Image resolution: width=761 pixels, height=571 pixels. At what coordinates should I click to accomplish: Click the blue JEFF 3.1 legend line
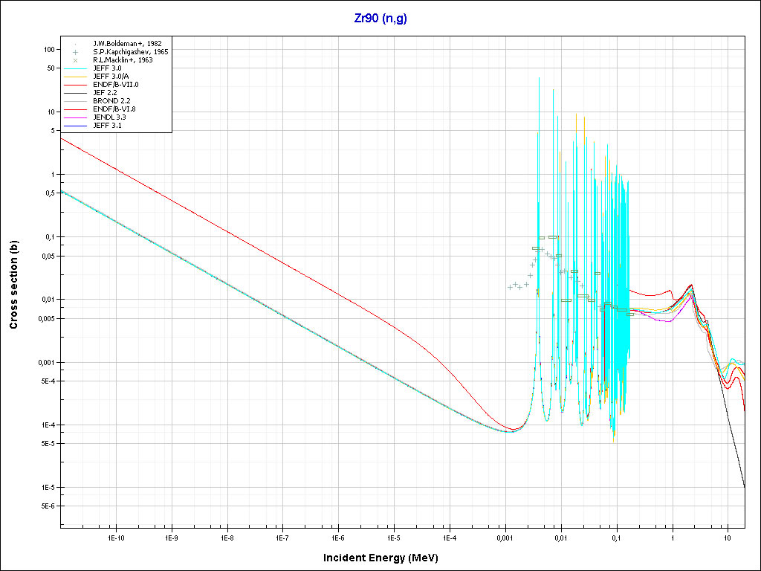pos(76,126)
